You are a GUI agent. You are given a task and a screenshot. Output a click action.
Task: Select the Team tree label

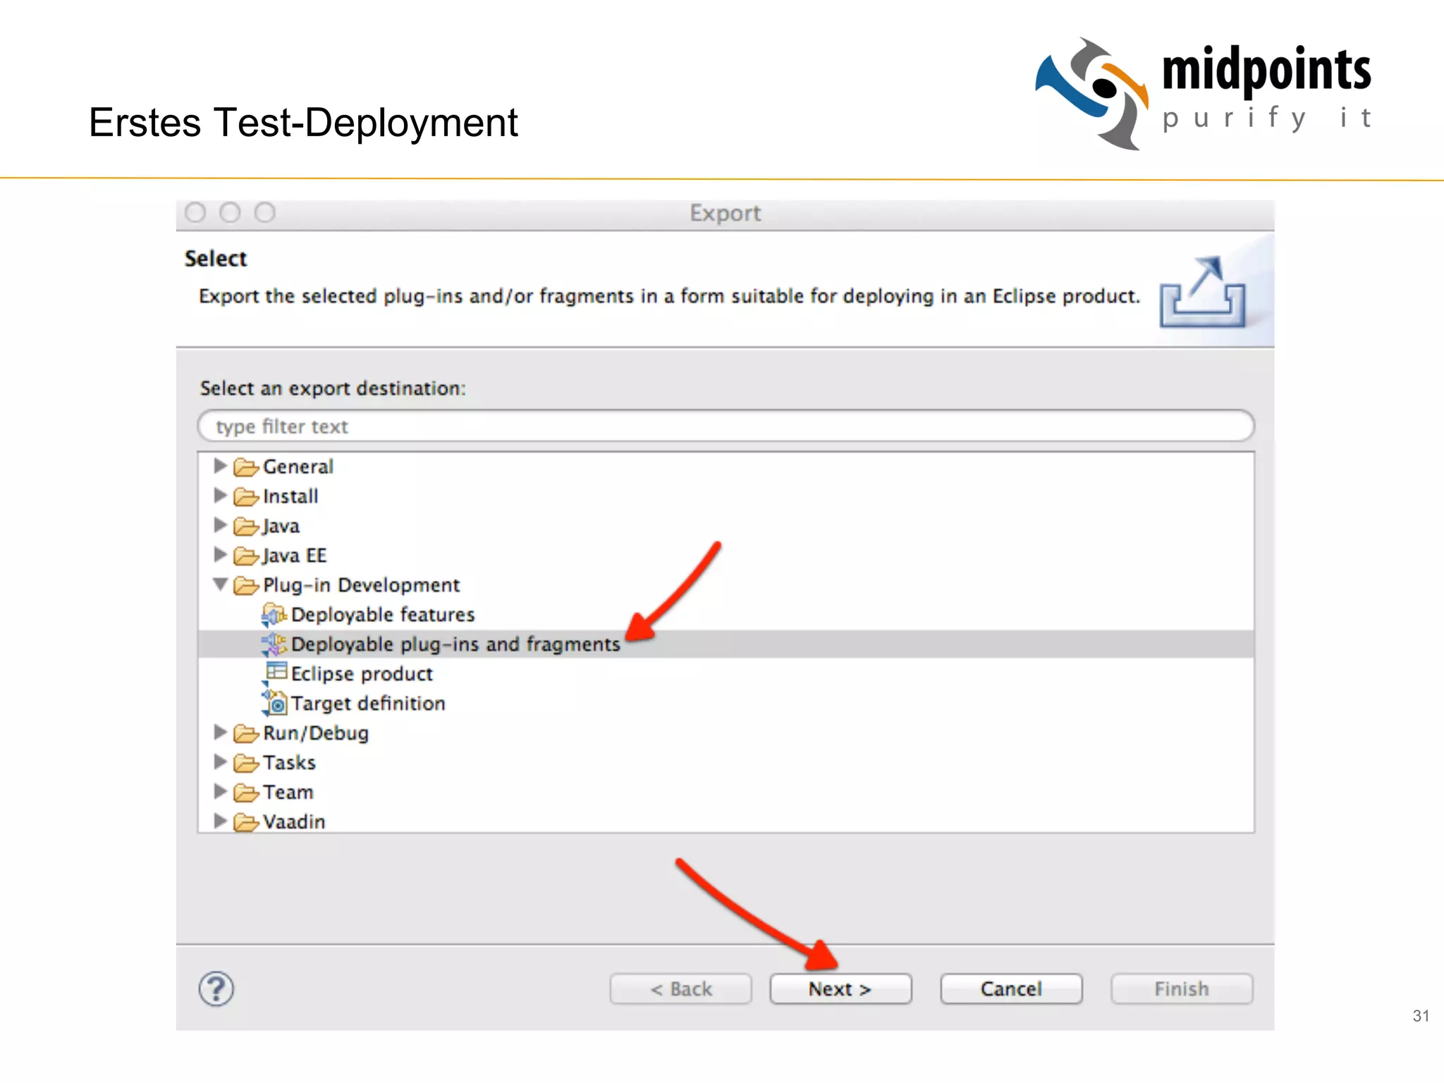coord(288,793)
